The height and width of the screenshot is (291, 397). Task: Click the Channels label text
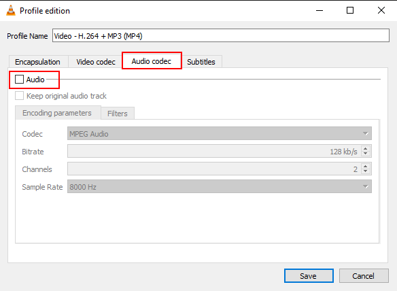tap(37, 169)
